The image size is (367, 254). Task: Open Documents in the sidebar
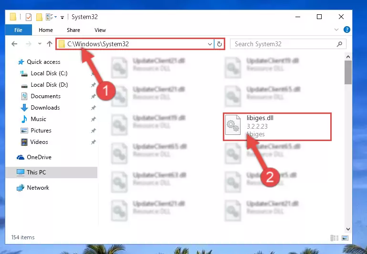(x=46, y=96)
